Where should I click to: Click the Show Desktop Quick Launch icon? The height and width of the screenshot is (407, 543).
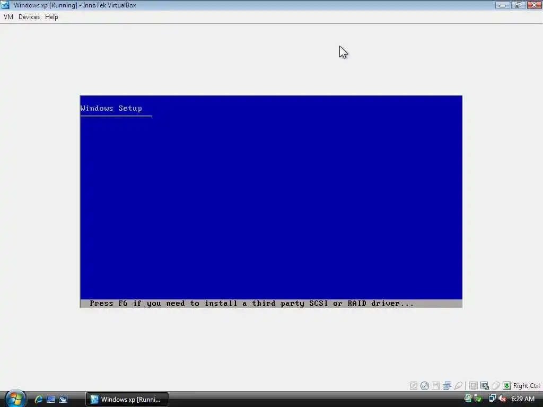point(51,399)
